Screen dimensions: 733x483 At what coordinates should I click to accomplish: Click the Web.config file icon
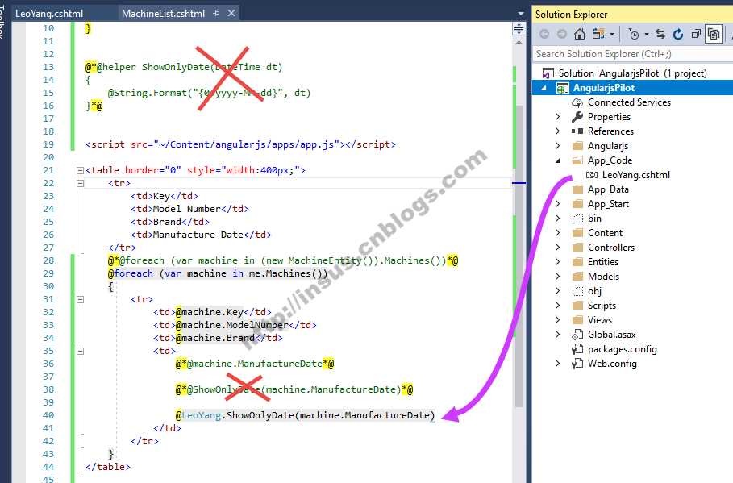point(577,364)
